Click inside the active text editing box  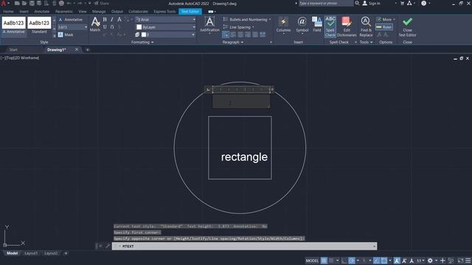click(x=241, y=102)
